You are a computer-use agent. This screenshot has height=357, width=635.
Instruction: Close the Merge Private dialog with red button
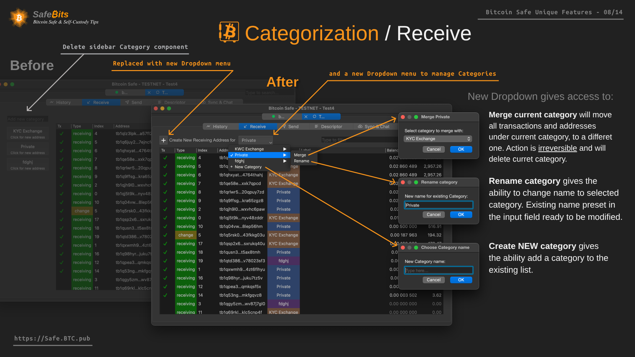pyautogui.click(x=403, y=117)
